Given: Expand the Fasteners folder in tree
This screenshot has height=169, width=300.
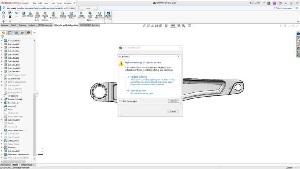Looking at the screenshot, I should coord(2,148).
